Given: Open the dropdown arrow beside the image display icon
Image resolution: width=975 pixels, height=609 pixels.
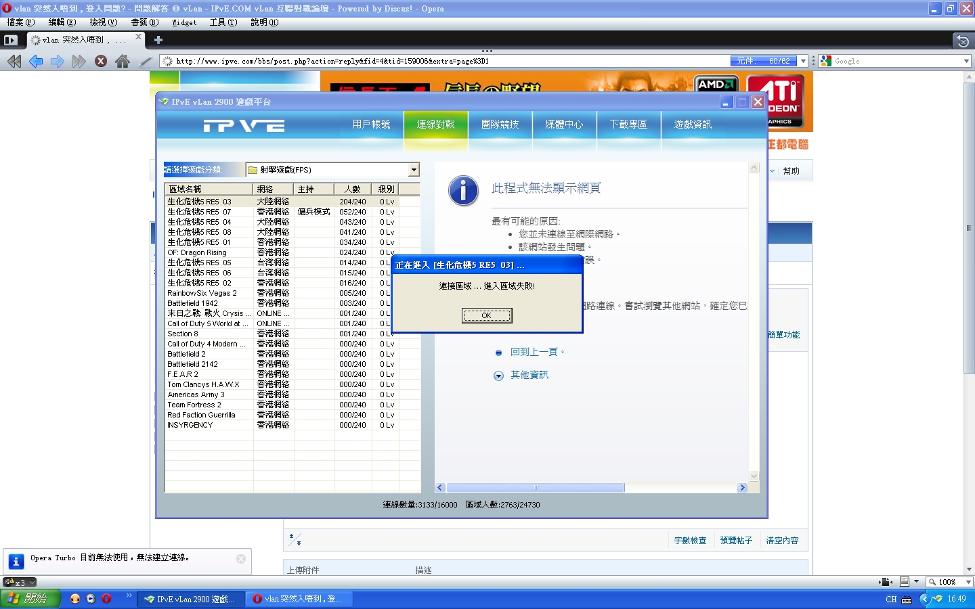Looking at the screenshot, I should point(916,582).
